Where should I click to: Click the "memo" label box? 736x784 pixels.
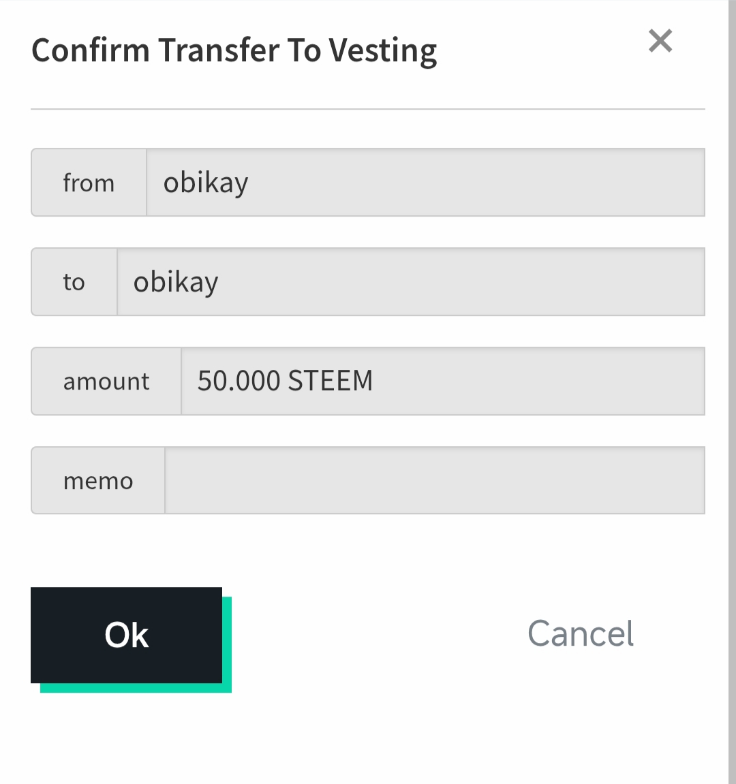[x=98, y=481]
